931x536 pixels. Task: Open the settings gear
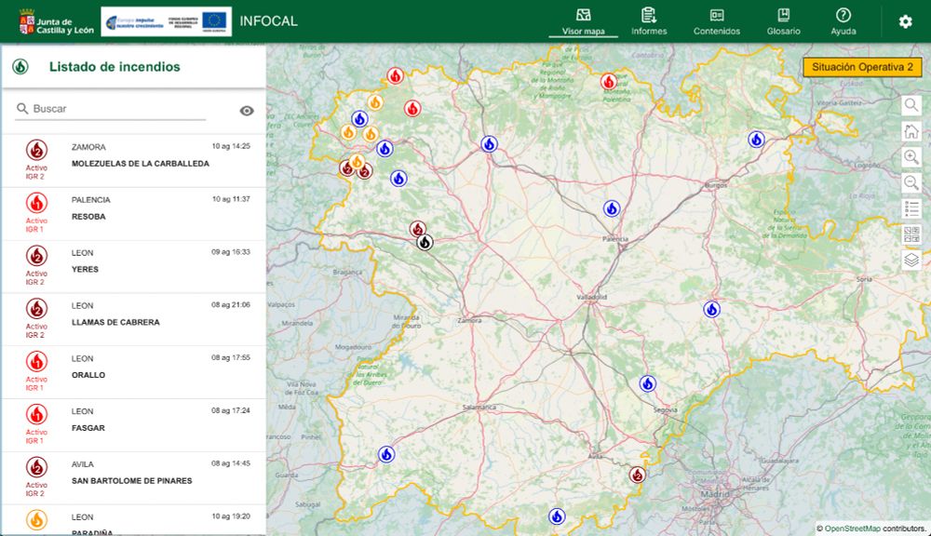pos(905,21)
